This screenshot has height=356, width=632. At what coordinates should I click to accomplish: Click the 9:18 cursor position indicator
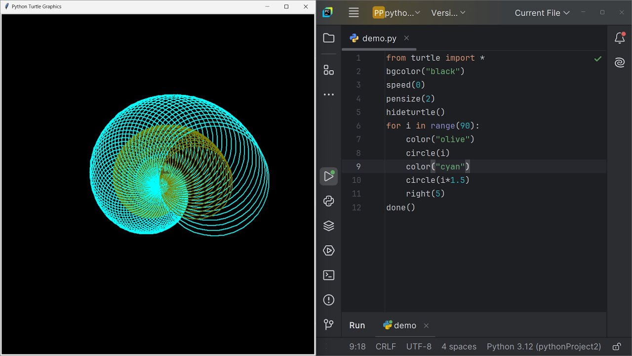(357, 347)
